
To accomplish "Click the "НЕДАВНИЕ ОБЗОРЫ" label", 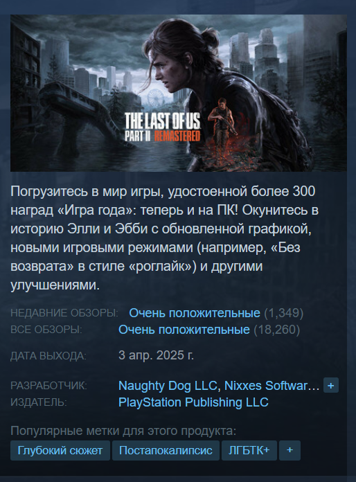I will 64,313.
